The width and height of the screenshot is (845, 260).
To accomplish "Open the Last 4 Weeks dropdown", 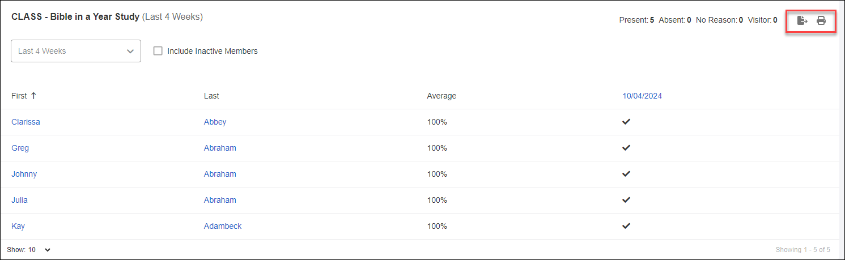I will point(76,51).
